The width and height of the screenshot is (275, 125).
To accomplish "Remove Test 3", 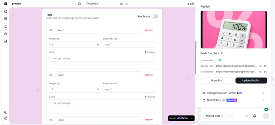I will coord(148,120).
